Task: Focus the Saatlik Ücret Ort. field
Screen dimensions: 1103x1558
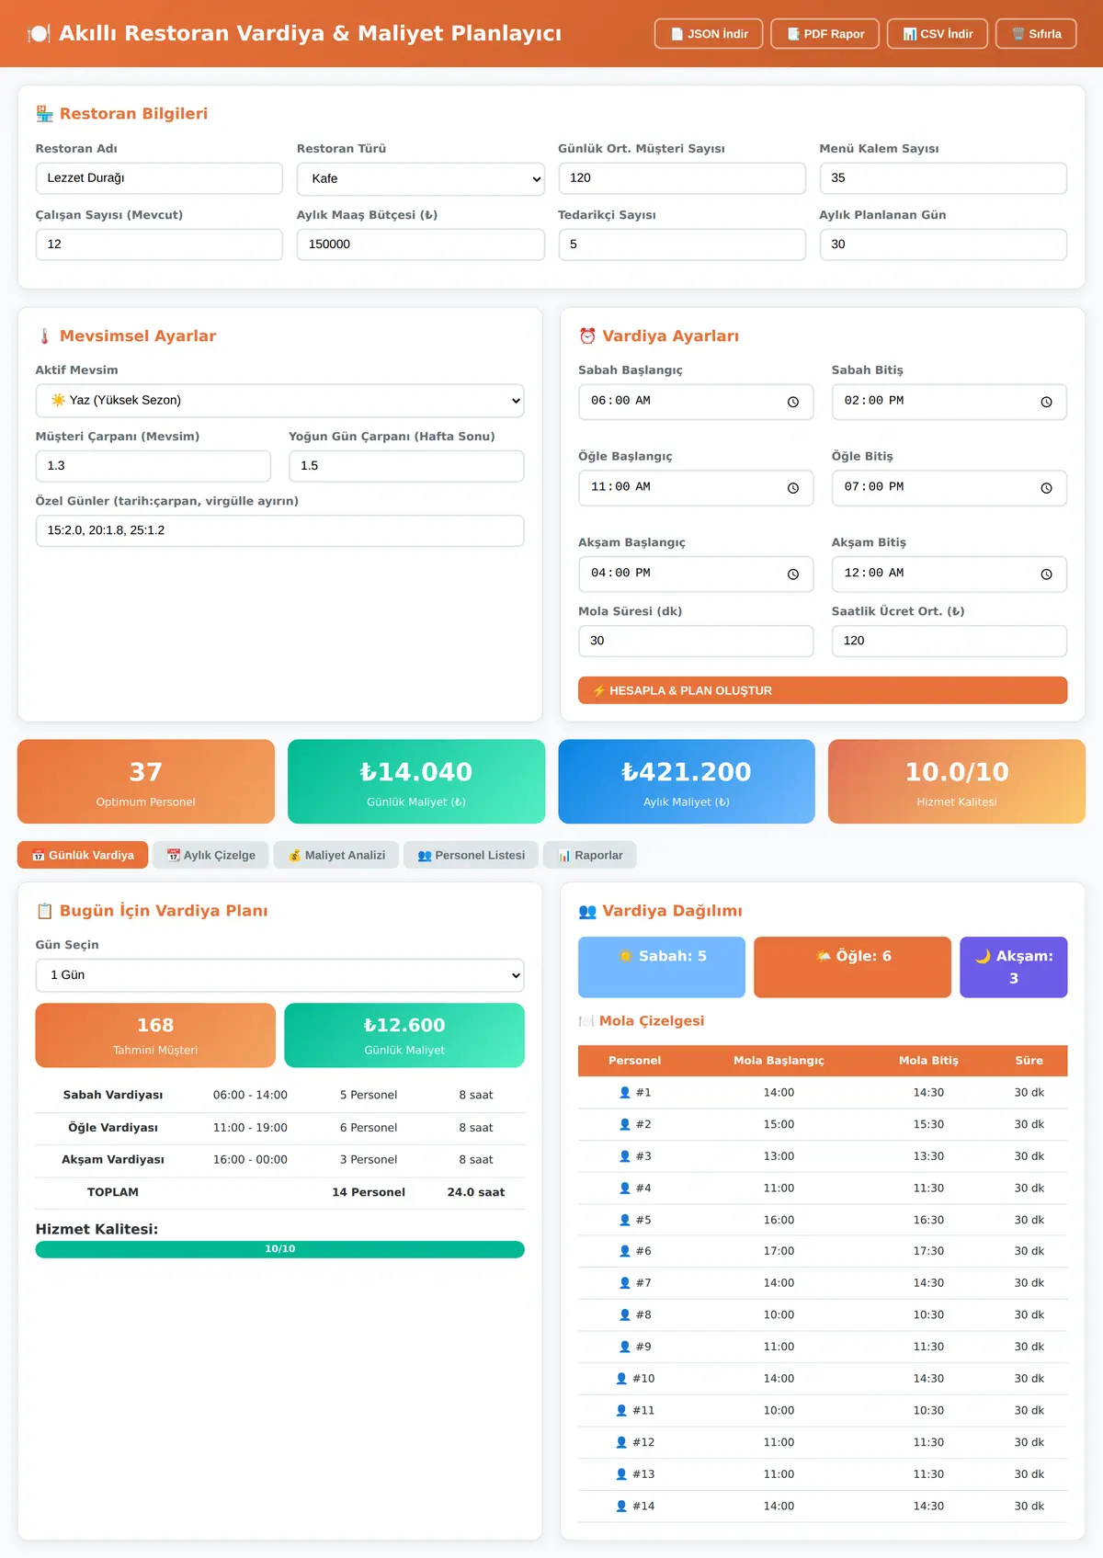Action: pyautogui.click(x=949, y=641)
